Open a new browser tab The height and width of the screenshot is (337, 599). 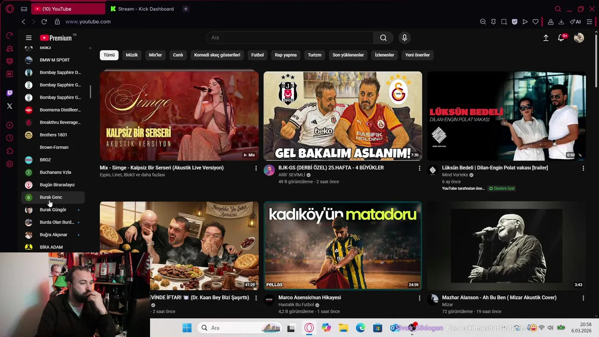pos(186,9)
